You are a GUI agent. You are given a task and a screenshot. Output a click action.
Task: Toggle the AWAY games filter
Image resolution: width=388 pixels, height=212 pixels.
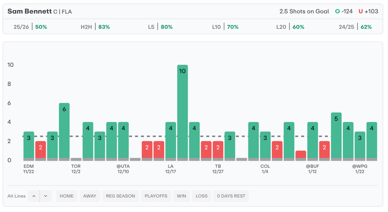point(90,196)
